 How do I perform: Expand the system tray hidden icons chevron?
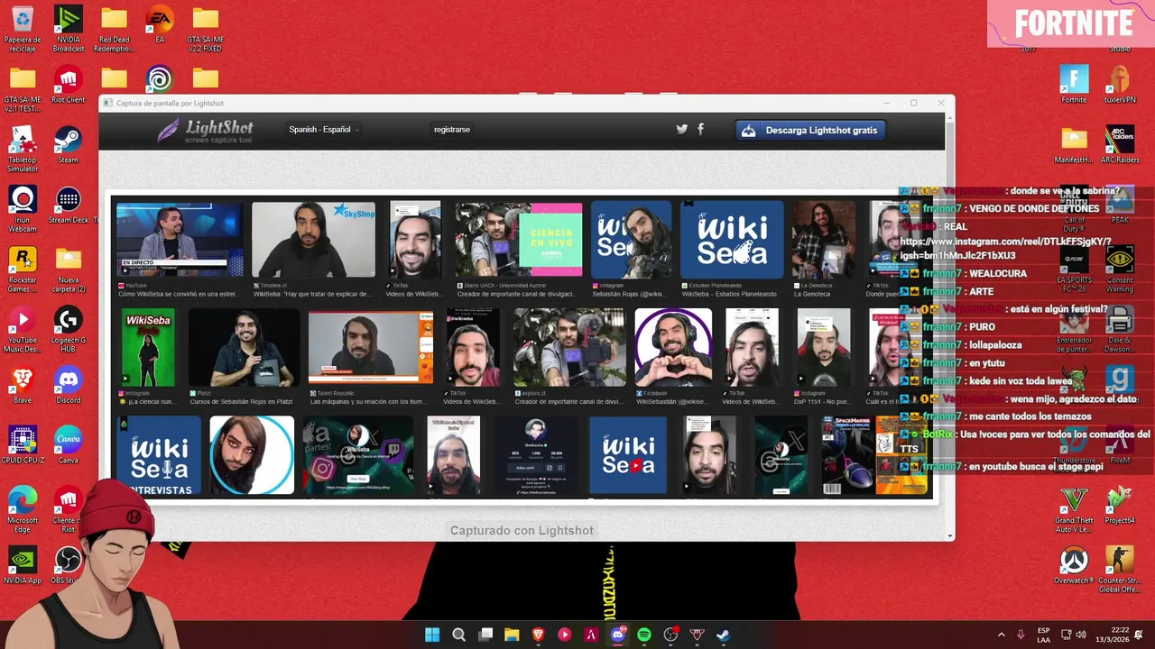point(1001,635)
